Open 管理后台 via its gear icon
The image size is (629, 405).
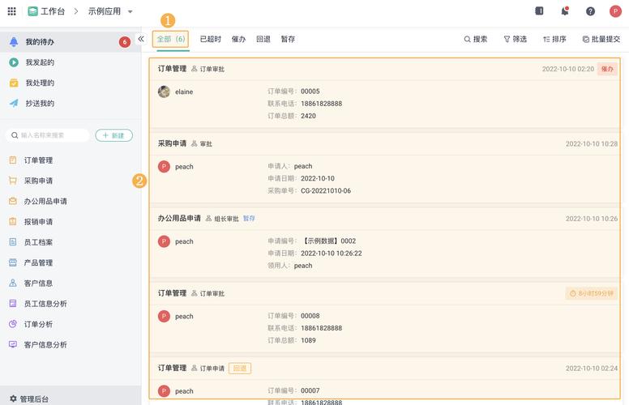coord(13,399)
